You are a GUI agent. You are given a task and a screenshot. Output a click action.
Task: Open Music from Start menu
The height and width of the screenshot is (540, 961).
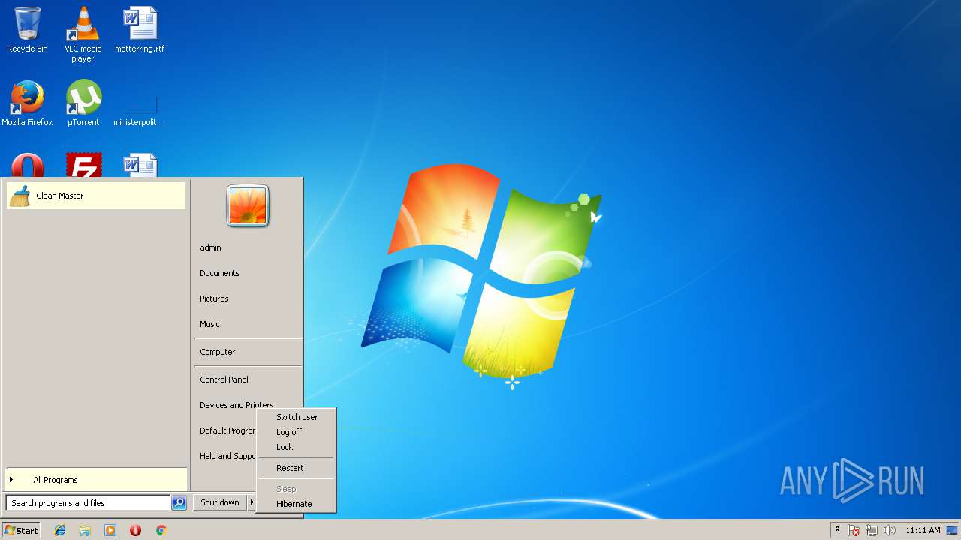(x=247, y=324)
